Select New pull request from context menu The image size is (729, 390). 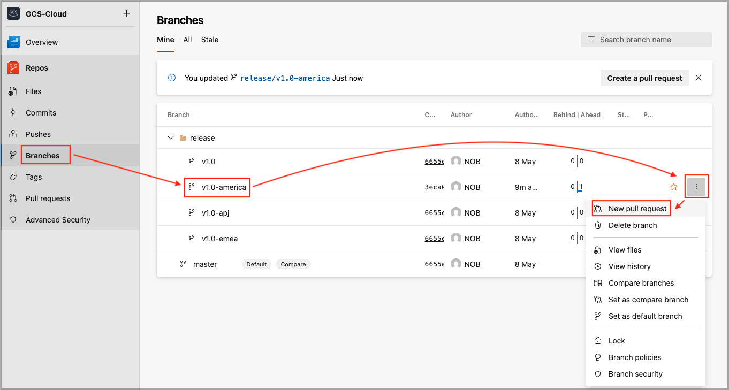(637, 209)
